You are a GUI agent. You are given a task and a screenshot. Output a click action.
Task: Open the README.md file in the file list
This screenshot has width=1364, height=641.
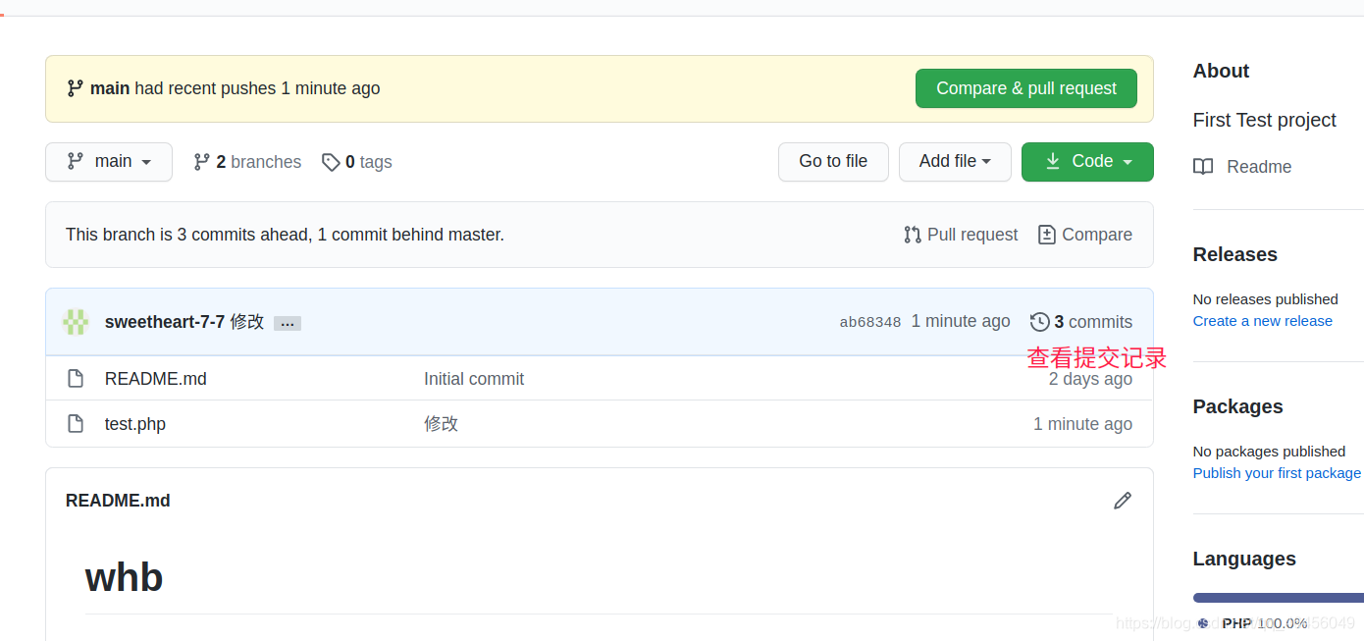click(156, 379)
